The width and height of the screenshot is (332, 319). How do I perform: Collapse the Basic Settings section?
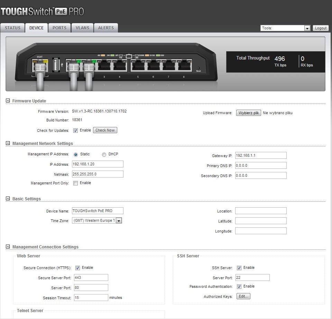pos(8,199)
